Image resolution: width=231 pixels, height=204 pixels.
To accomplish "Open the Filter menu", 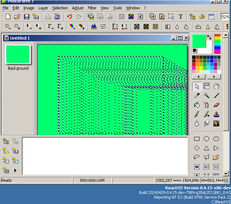I will pos(92,8).
